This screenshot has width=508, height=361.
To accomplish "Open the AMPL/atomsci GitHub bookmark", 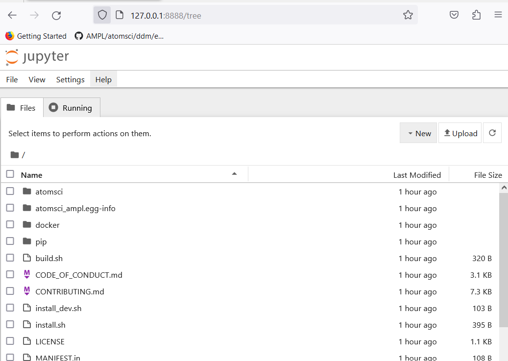I will pyautogui.click(x=119, y=36).
